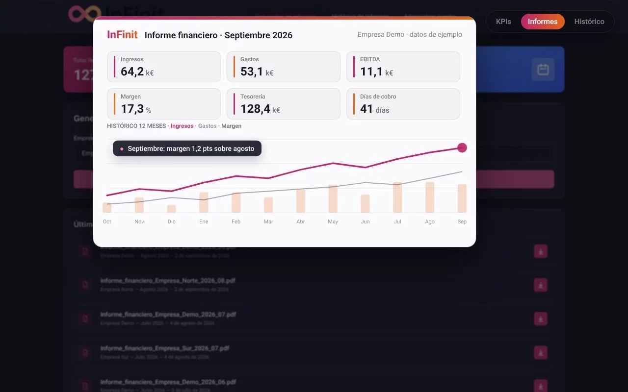Click 'Informe financiero · Septiembre 2026' title

(x=218, y=35)
